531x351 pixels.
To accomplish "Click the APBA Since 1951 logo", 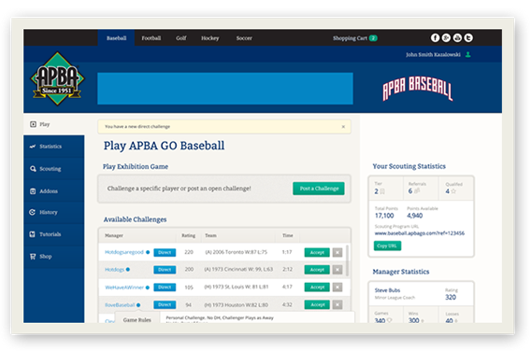I will point(58,78).
